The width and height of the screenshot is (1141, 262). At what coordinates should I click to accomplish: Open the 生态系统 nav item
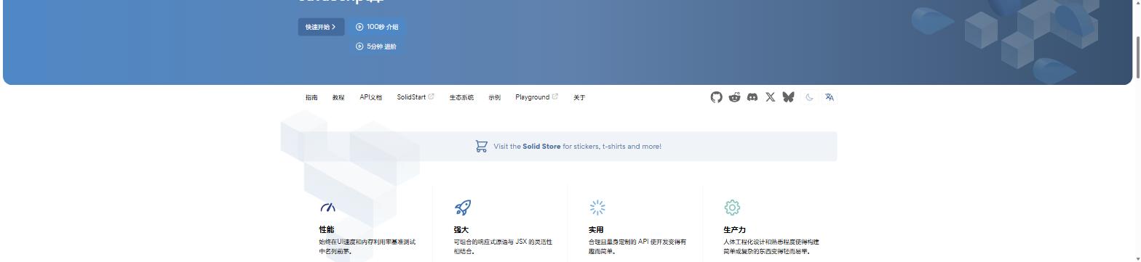(461, 97)
